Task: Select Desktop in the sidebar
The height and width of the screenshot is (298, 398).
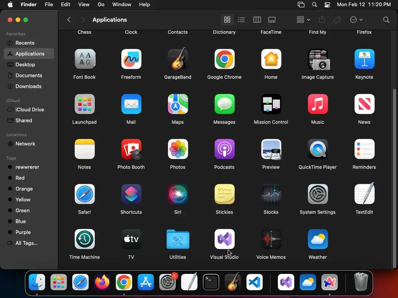Action: click(x=29, y=65)
